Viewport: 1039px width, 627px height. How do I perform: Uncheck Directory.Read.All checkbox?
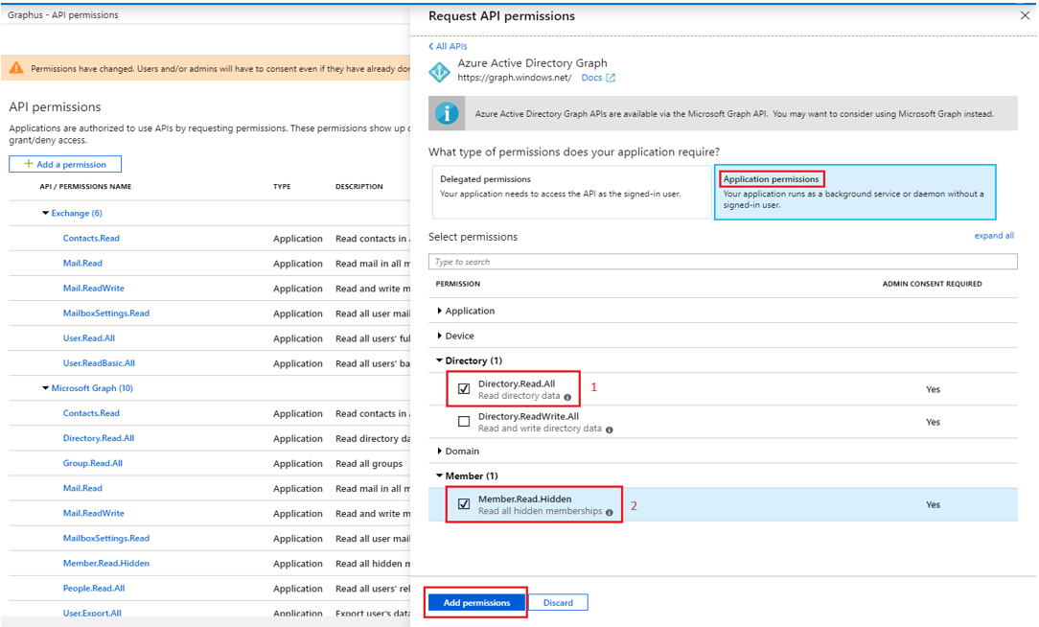coord(464,389)
